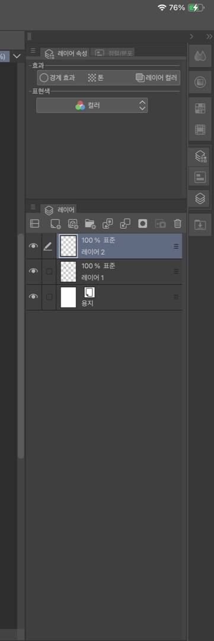Screen dimensions: 214x641
Task: Open the material download dock icon
Action: [200, 225]
